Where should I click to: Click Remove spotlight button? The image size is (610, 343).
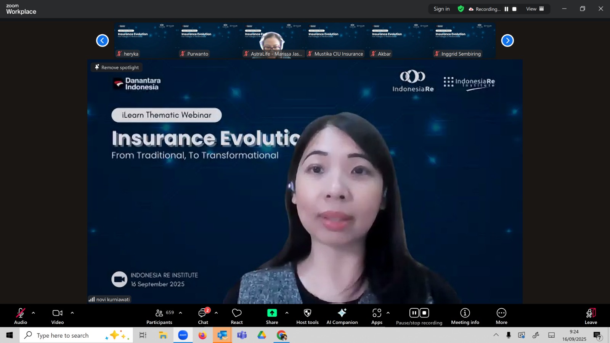117,67
